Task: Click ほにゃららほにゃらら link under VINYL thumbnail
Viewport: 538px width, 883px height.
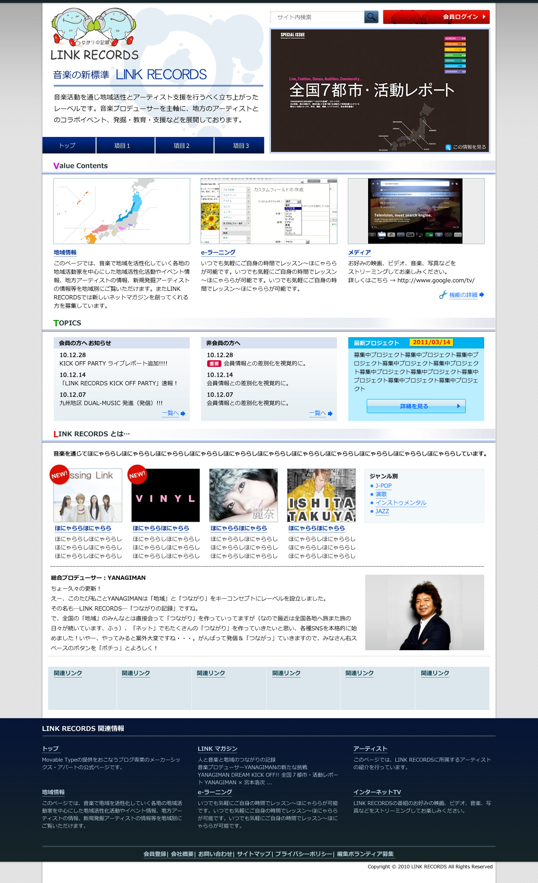Action: (x=161, y=528)
